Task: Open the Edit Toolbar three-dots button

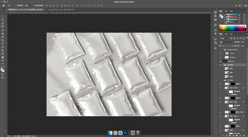Action: click(2, 64)
